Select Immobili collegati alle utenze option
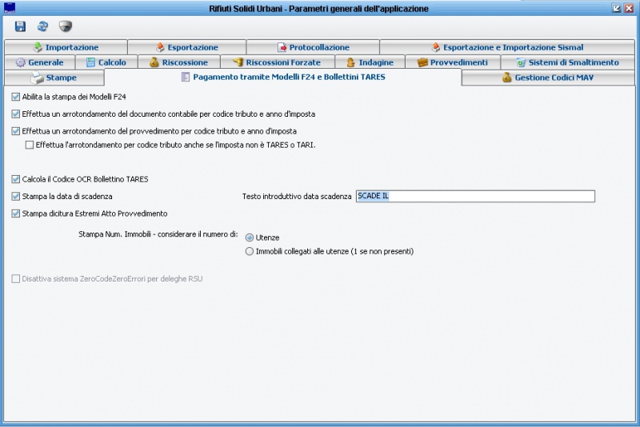 point(250,251)
